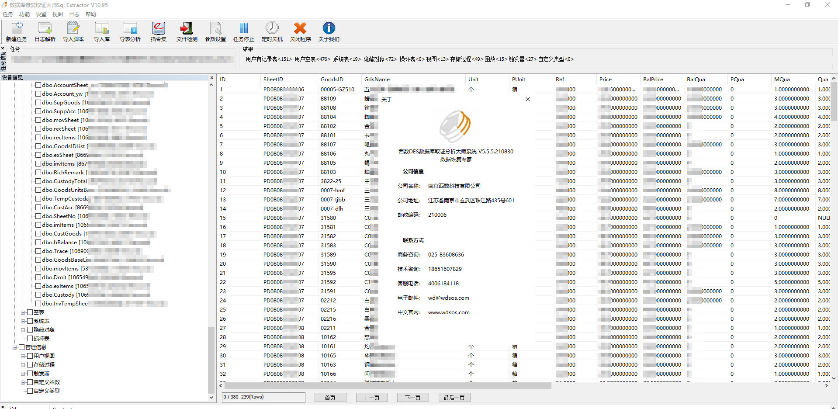Screen dimensions: 838x409
Task: Expand the 自定义函数 tree node
Action: [x=23, y=382]
